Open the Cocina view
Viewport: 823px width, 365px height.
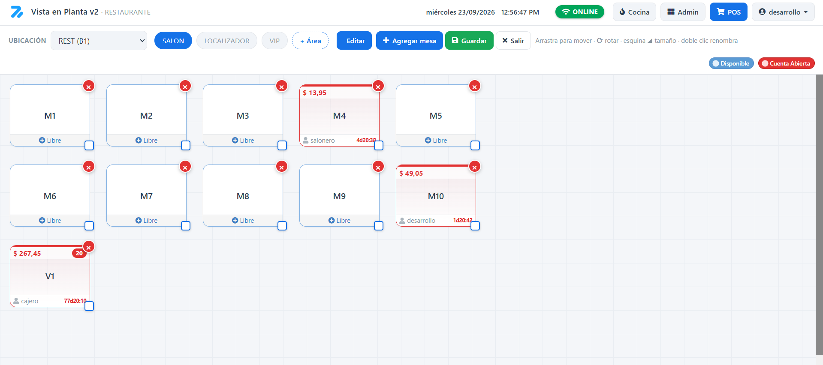click(634, 12)
